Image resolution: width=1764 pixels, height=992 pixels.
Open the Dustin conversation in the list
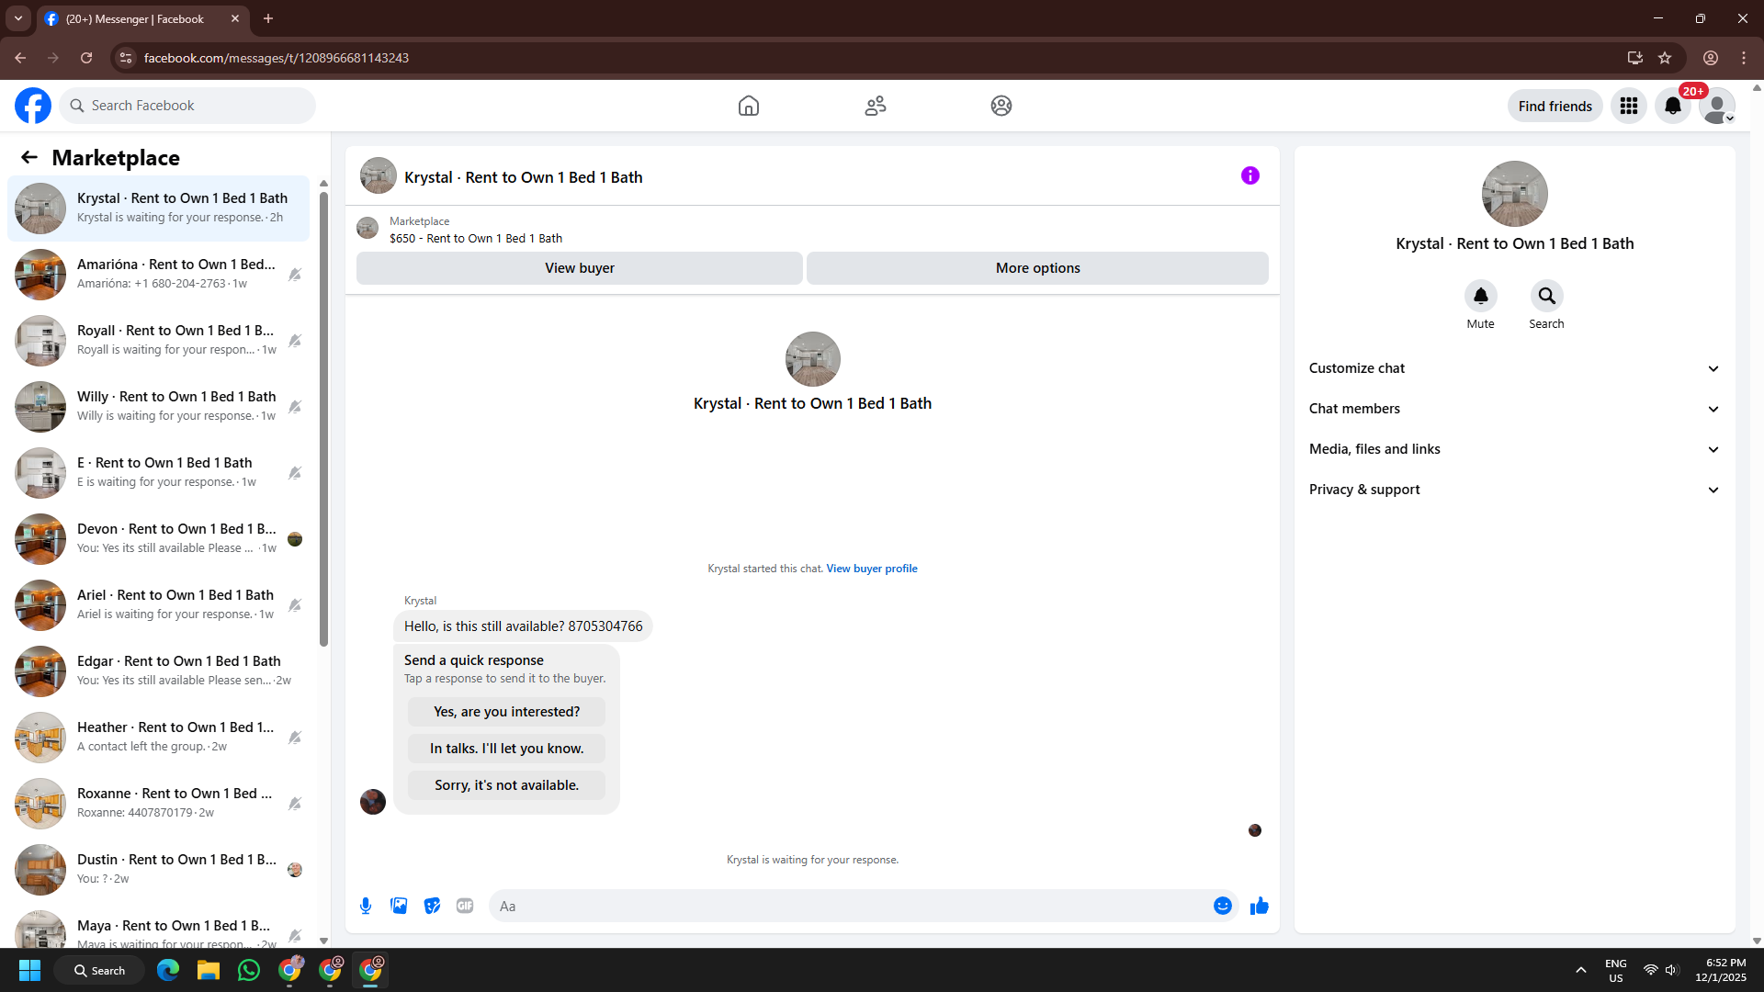point(158,870)
